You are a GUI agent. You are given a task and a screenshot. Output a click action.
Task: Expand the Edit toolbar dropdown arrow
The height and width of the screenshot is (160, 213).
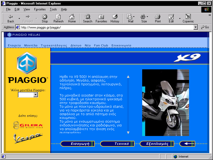(180, 19)
